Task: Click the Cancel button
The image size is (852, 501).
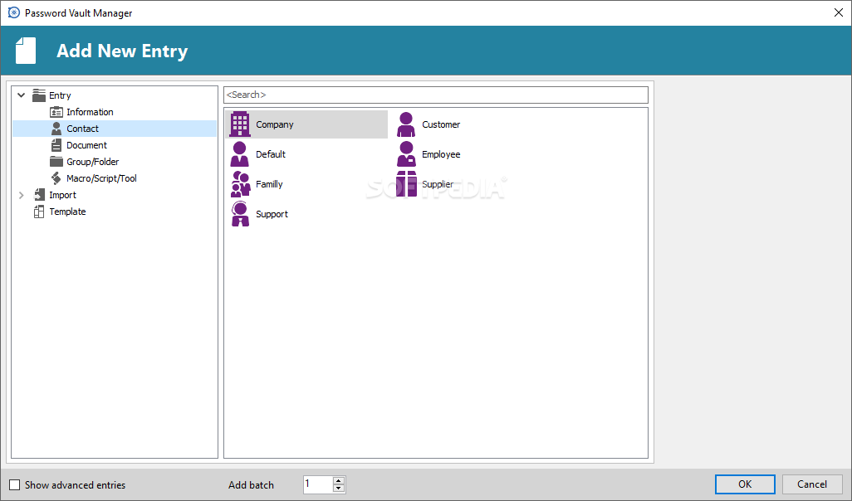Action: [x=812, y=484]
